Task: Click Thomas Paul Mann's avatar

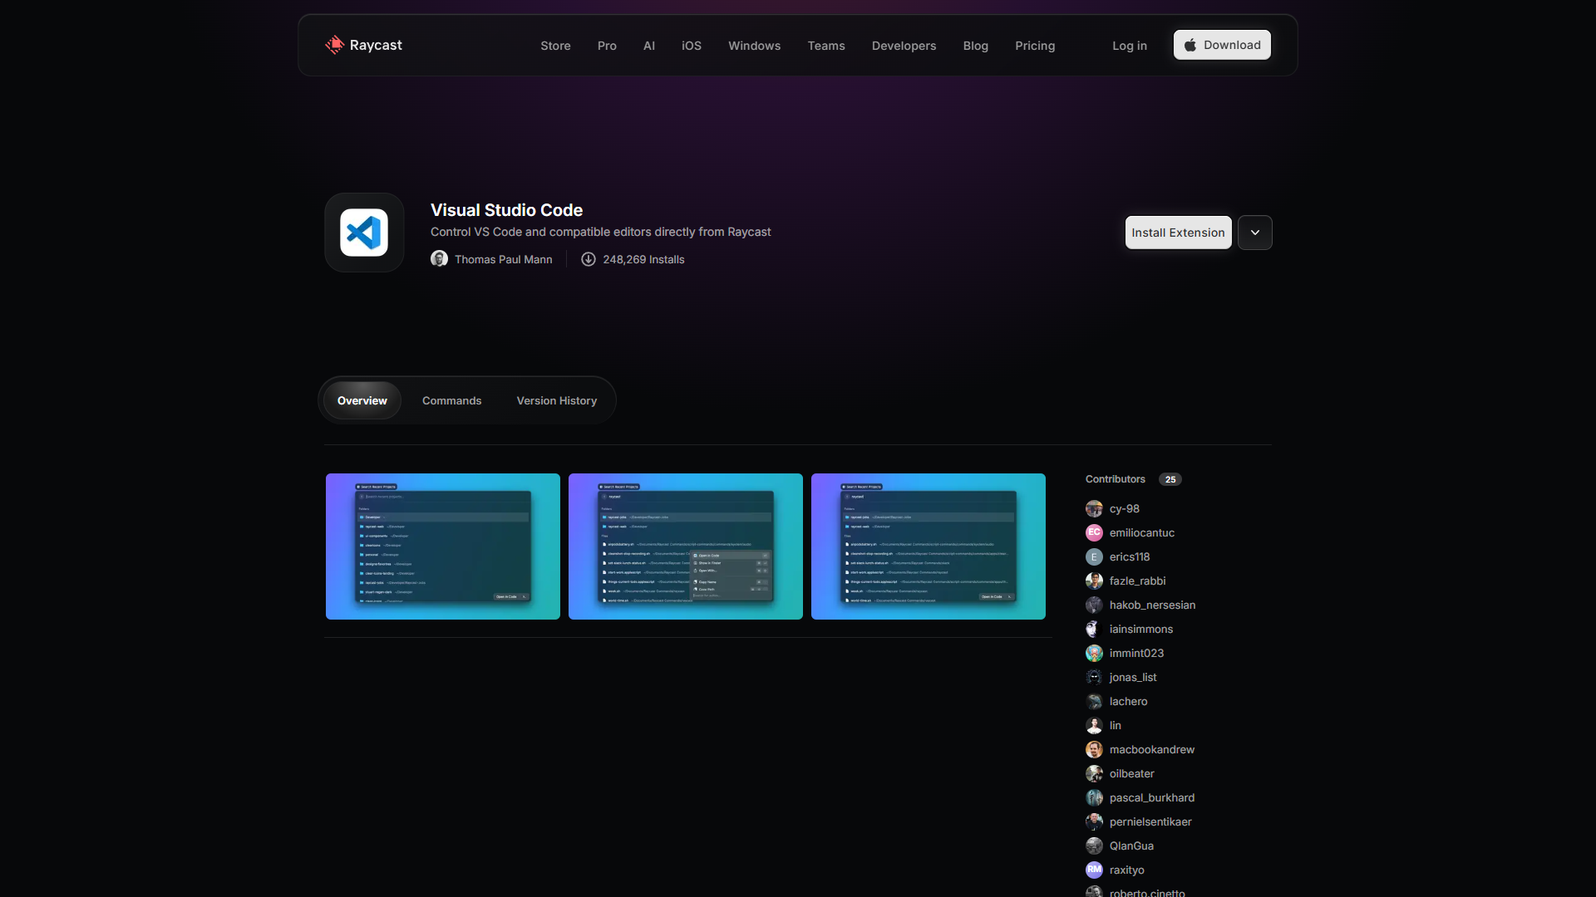Action: tap(439, 259)
